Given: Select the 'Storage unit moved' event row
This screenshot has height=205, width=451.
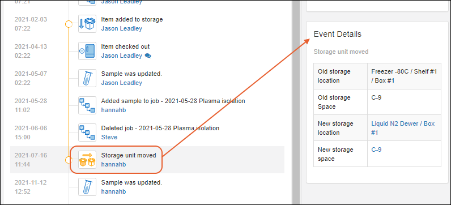Looking at the screenshot, I should (147, 160).
